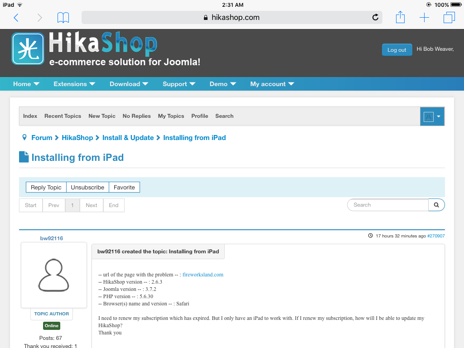Click the padlock icon in address bar
464x348 pixels.
coord(206,18)
